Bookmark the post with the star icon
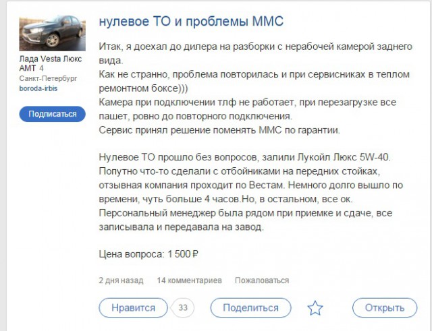The image size is (432, 331). [x=315, y=308]
